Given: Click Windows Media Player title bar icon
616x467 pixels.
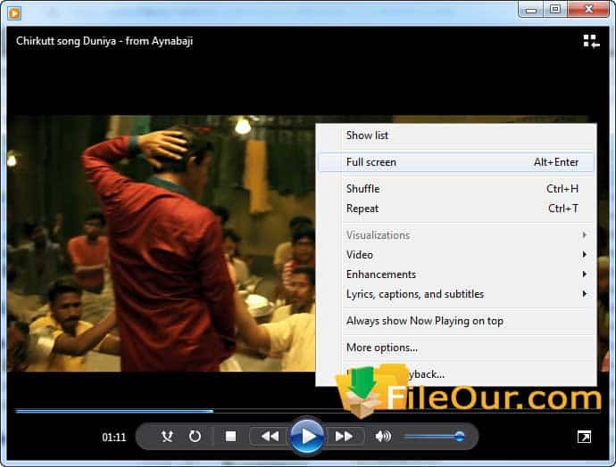Looking at the screenshot, I should coord(13,10).
